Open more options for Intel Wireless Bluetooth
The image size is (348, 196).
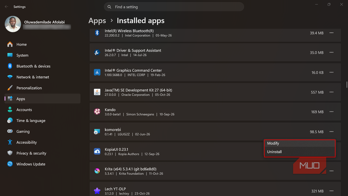coord(331,33)
